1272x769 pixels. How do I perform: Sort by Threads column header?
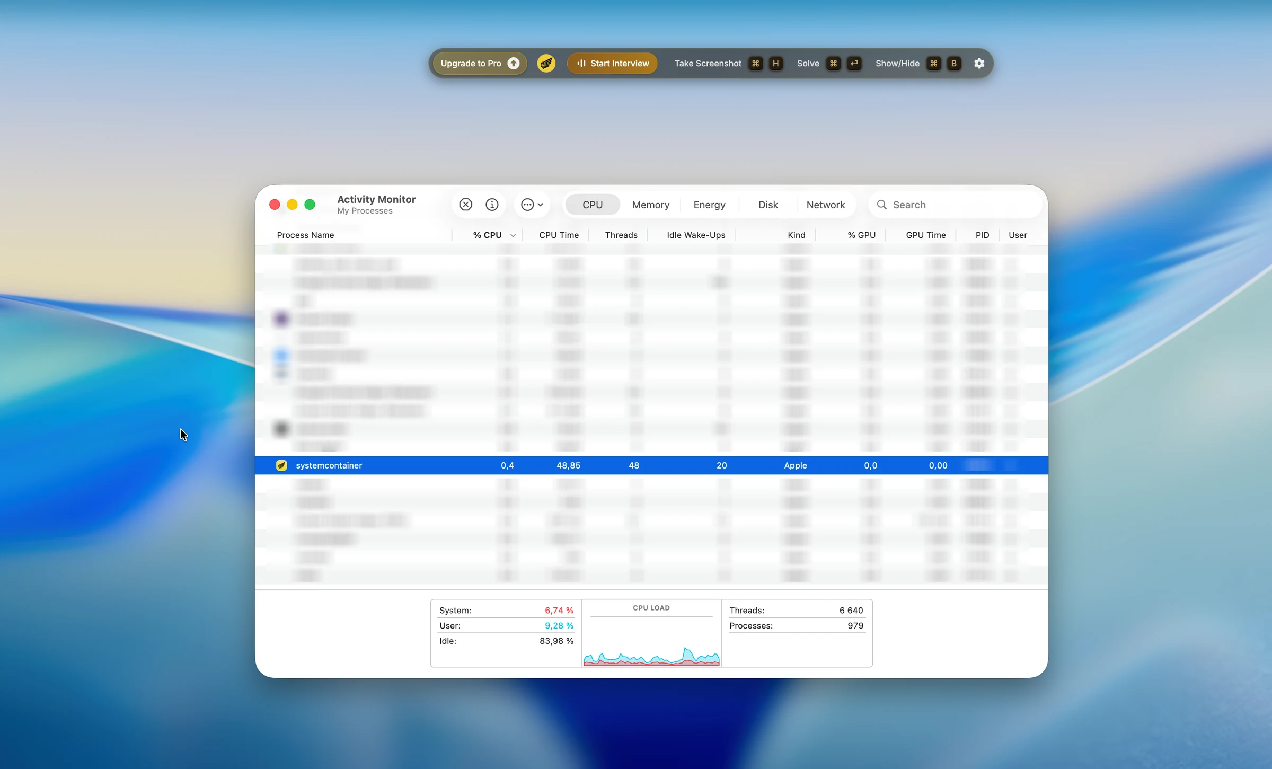point(621,235)
